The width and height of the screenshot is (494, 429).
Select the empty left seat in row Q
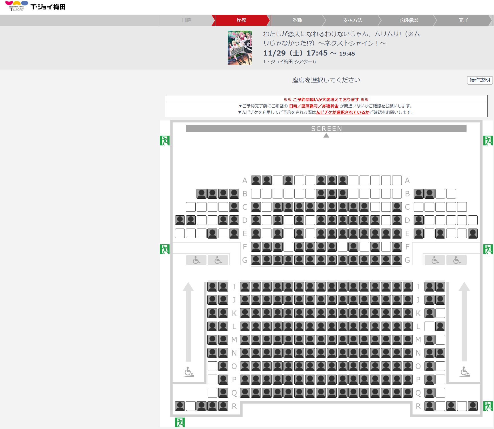coord(212,393)
